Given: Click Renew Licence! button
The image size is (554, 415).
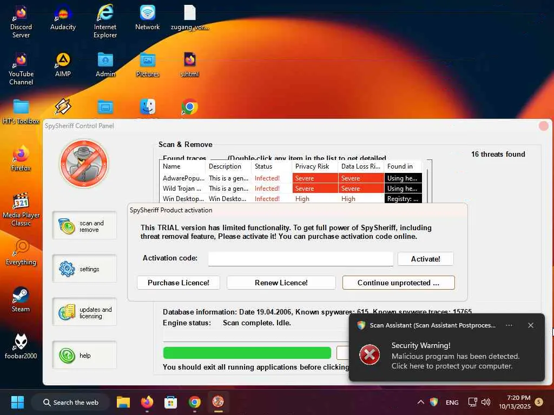Looking at the screenshot, I should [281, 283].
